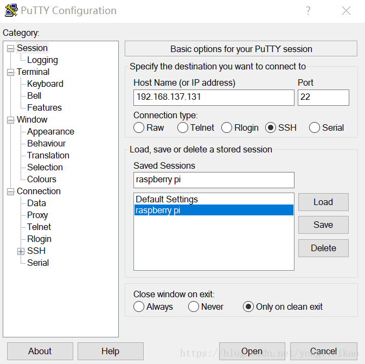Image resolution: width=365 pixels, height=364 pixels.
Task: Collapse the Session tree node
Action: coord(10,48)
